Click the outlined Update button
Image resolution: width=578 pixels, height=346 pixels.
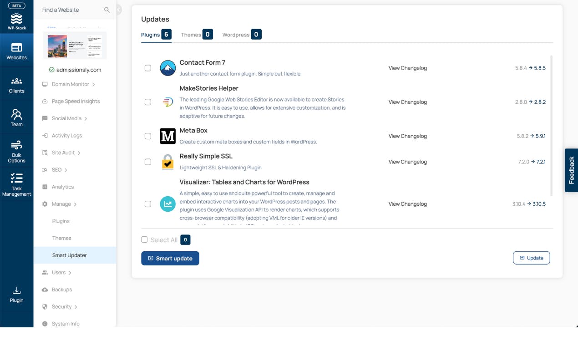point(531,258)
